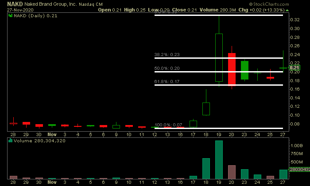Click the NAKD (Daily) 0.21 legend text
Viewport: 310px width, 186px height.
coord(35,16)
